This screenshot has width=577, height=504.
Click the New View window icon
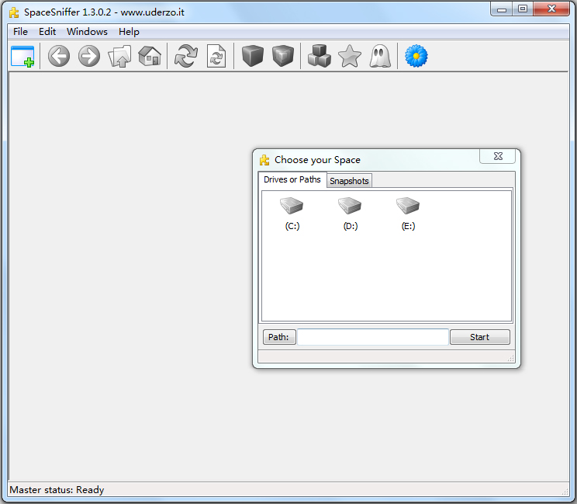pos(22,57)
